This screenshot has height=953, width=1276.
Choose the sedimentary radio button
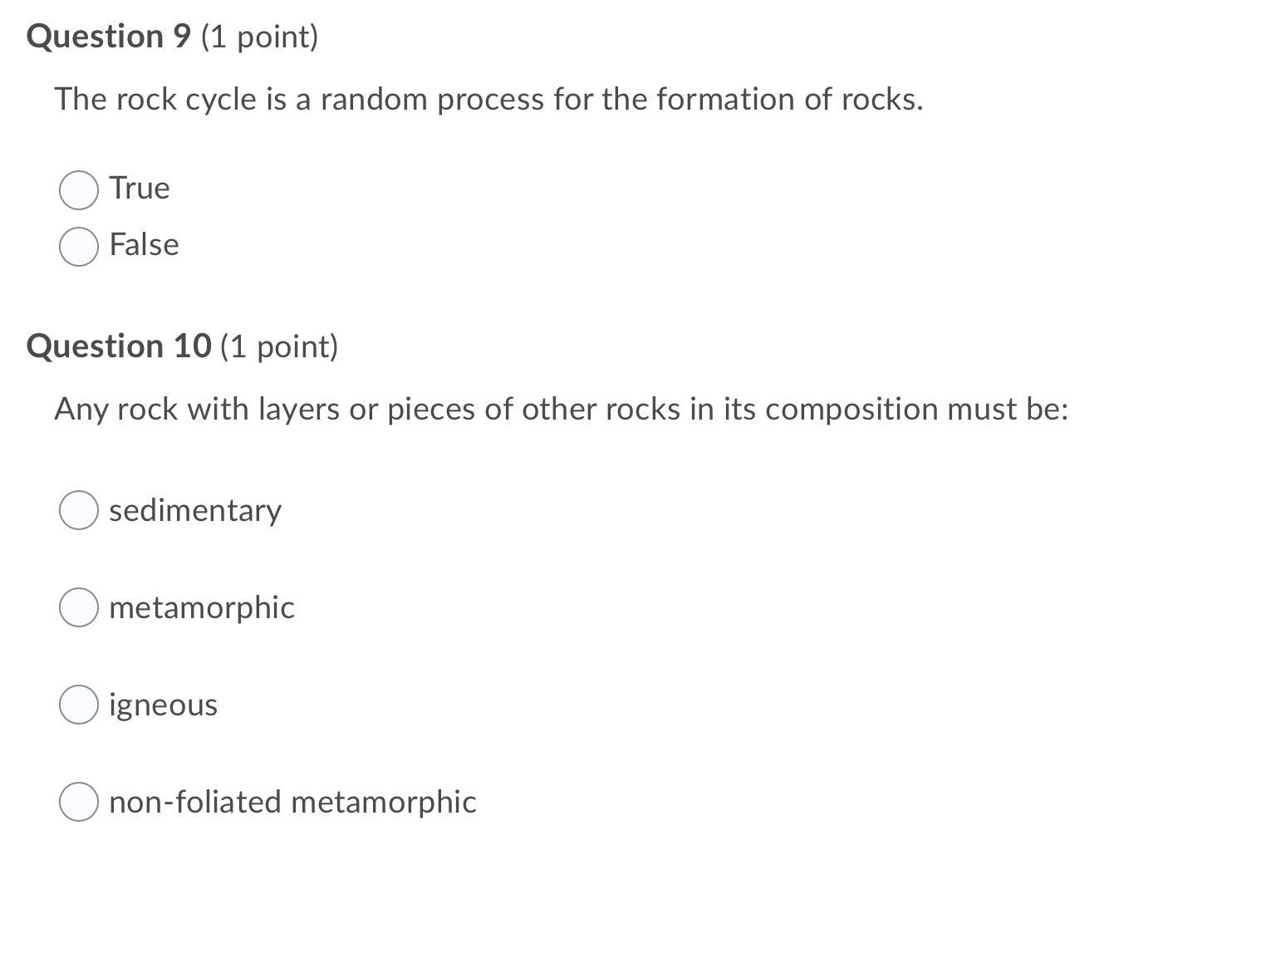tap(79, 510)
